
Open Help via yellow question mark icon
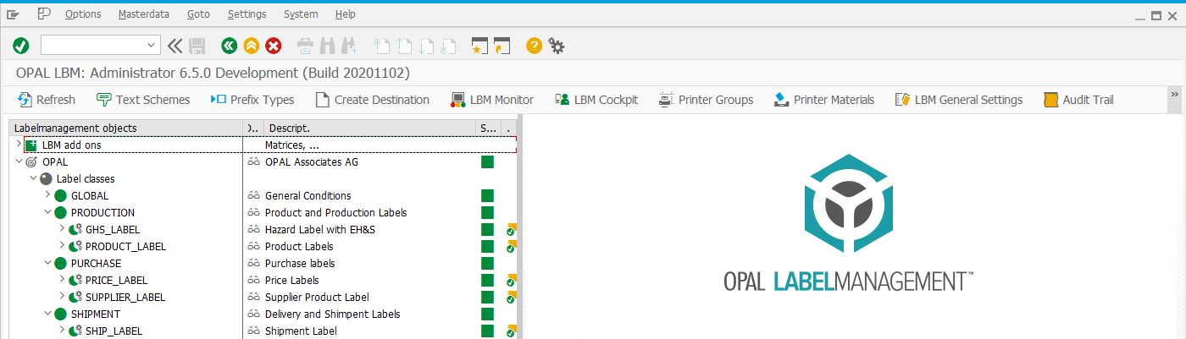click(534, 46)
